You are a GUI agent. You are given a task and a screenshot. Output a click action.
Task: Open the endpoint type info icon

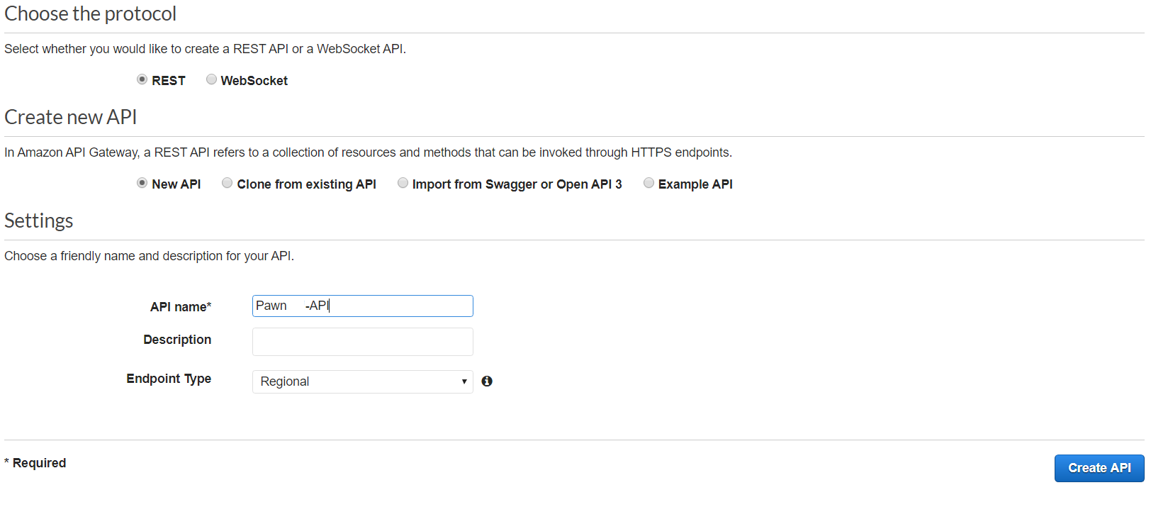click(487, 381)
